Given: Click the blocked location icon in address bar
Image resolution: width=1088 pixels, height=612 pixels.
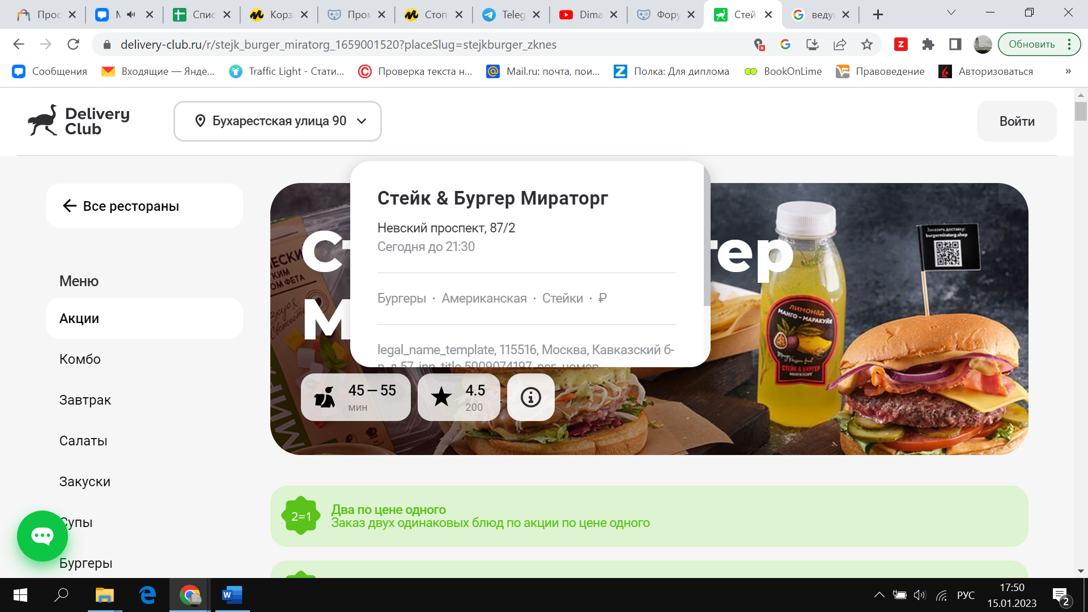Looking at the screenshot, I should coord(759,44).
